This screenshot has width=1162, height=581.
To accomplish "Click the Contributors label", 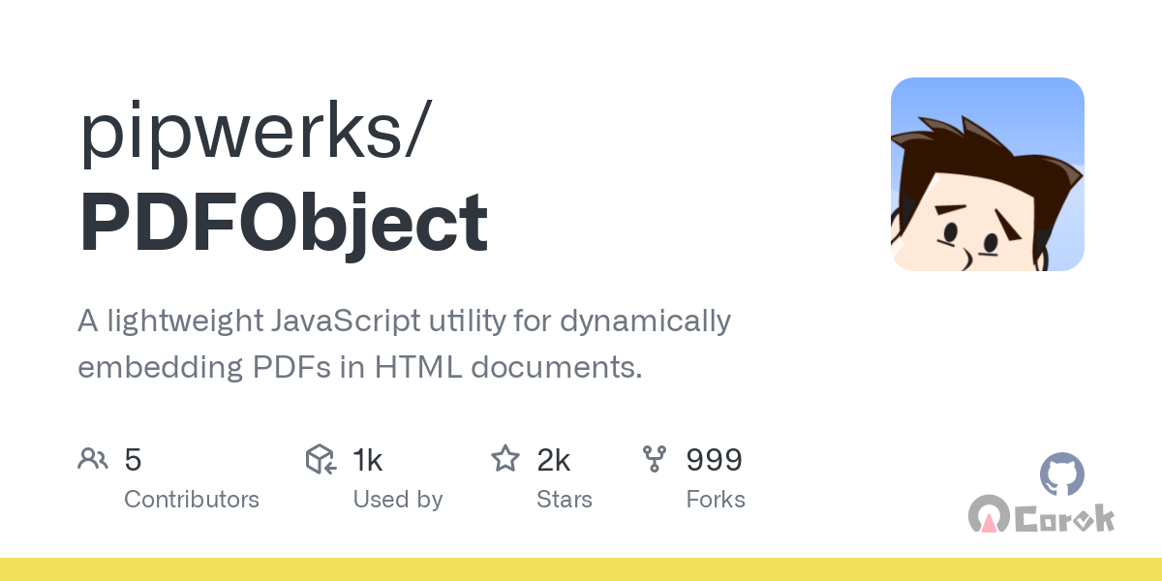I will (x=192, y=500).
